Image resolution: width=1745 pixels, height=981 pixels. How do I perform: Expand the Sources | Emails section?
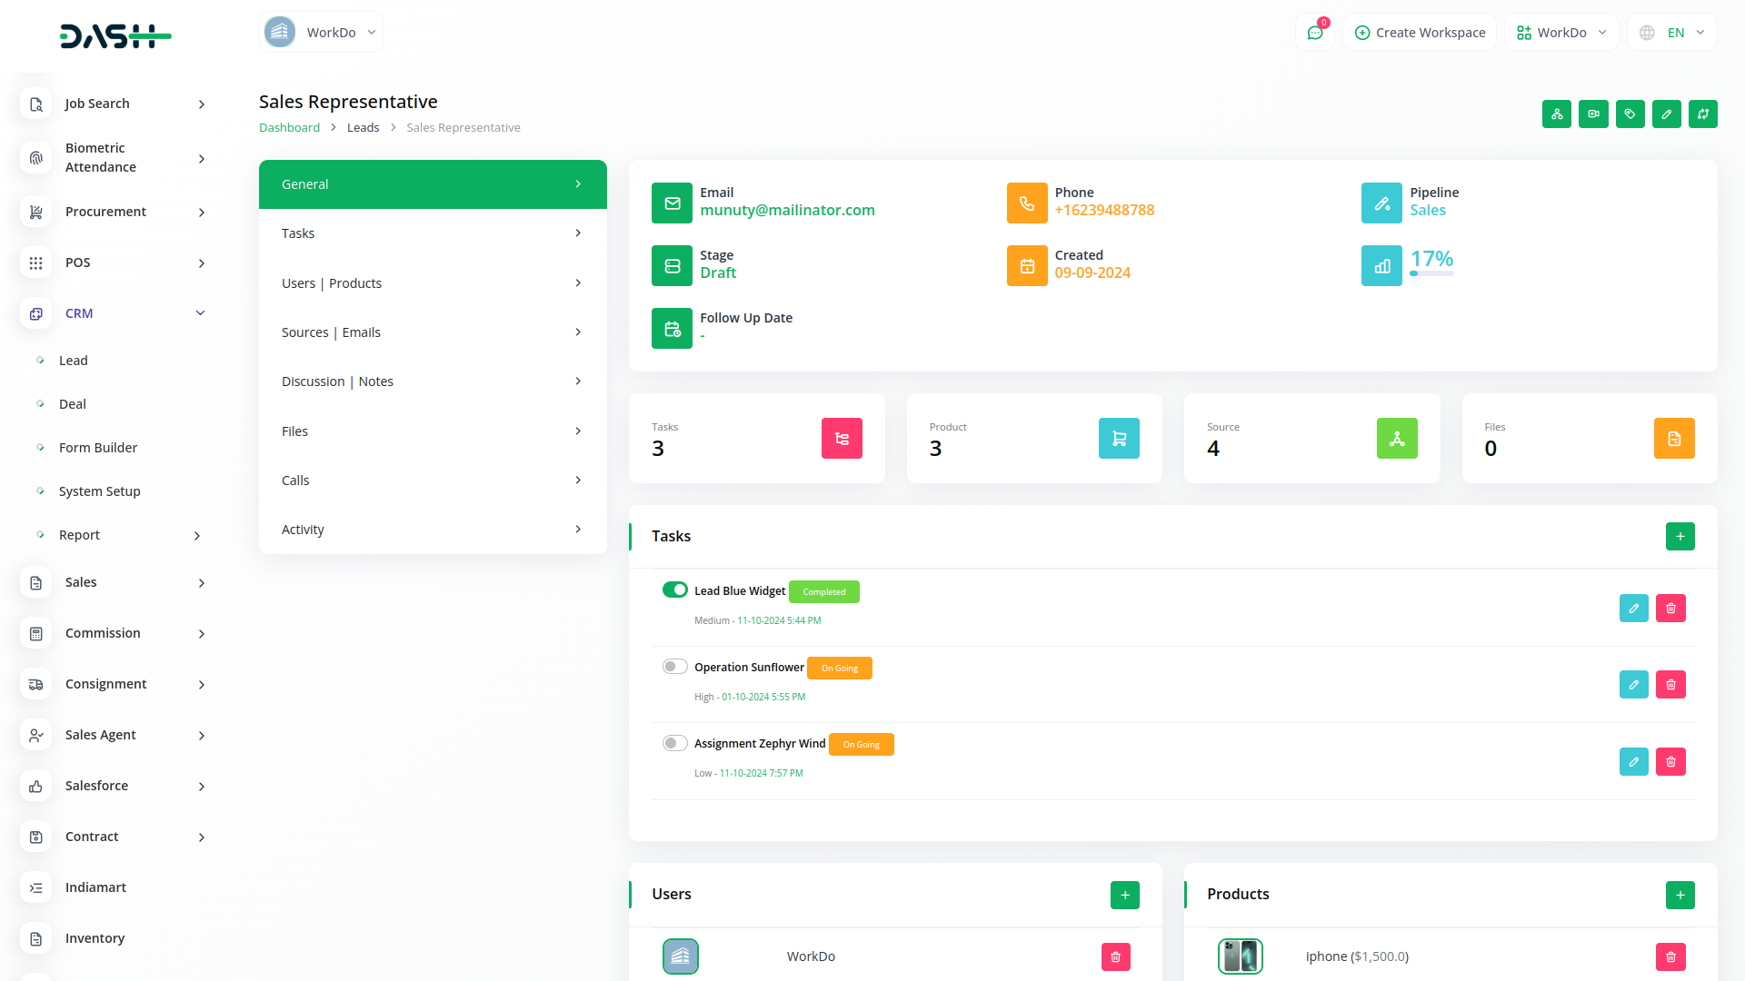pyautogui.click(x=432, y=332)
